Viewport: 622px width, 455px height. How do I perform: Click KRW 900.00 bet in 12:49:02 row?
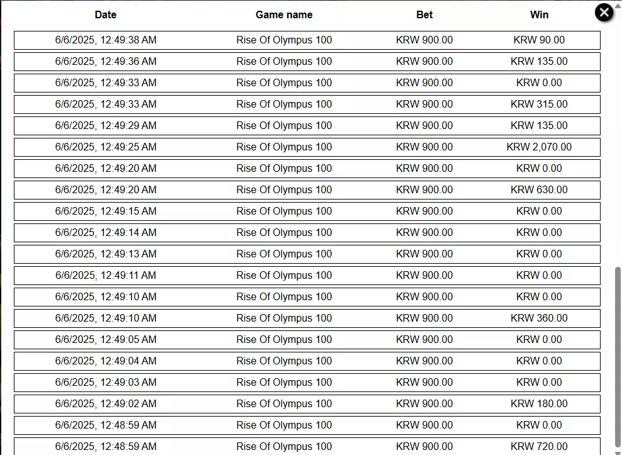[424, 404]
